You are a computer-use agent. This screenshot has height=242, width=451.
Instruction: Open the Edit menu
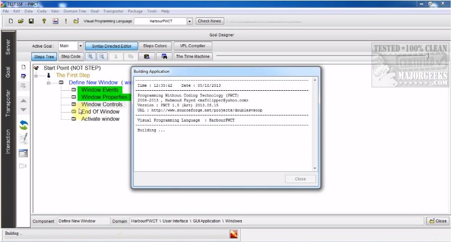pyautogui.click(x=17, y=11)
